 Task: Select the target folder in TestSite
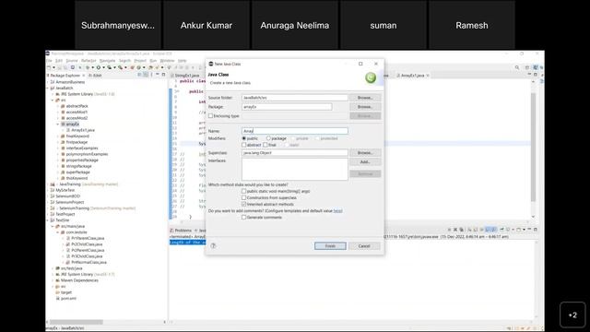[x=66, y=292]
